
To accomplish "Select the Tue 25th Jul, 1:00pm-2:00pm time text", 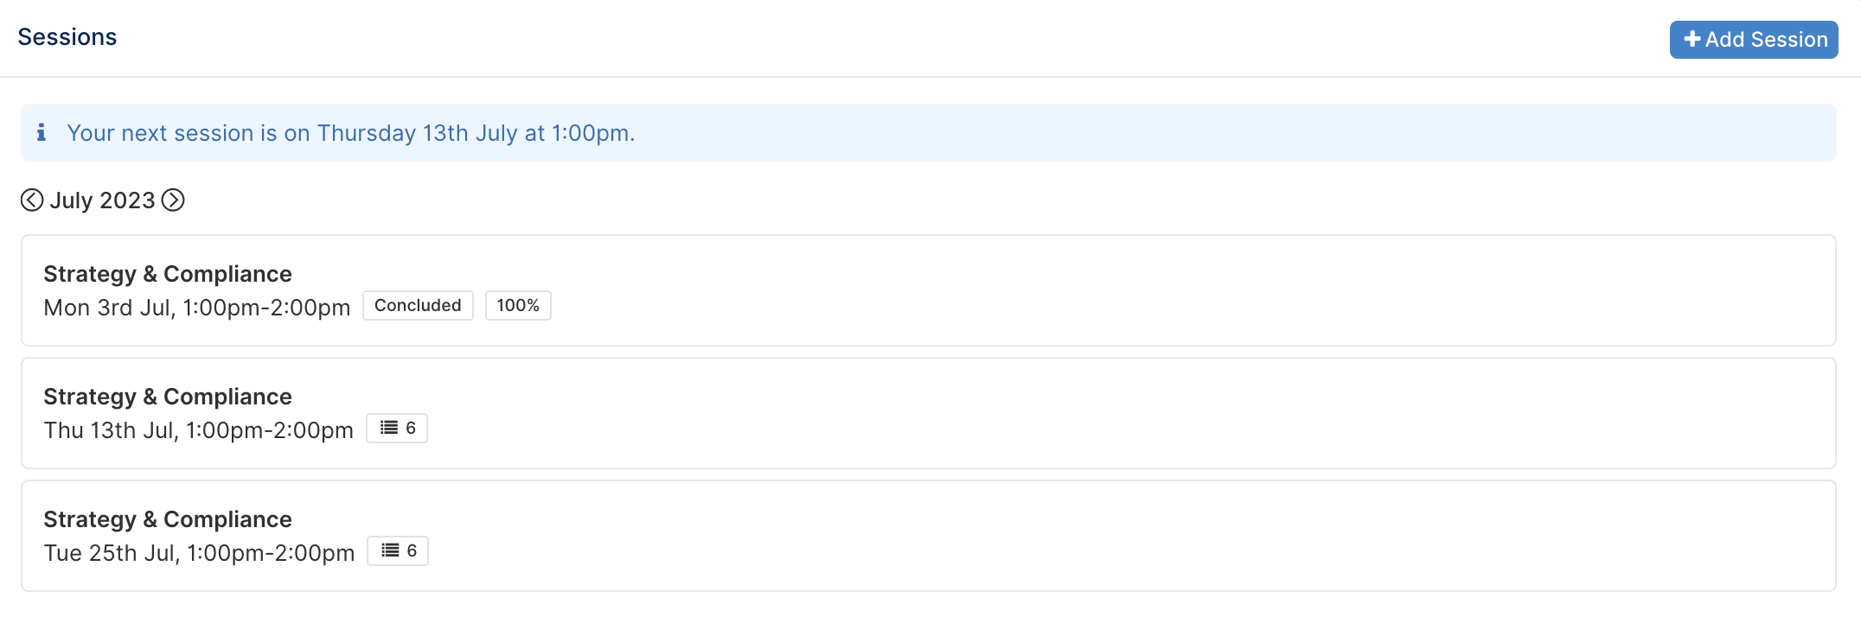I will point(200,553).
